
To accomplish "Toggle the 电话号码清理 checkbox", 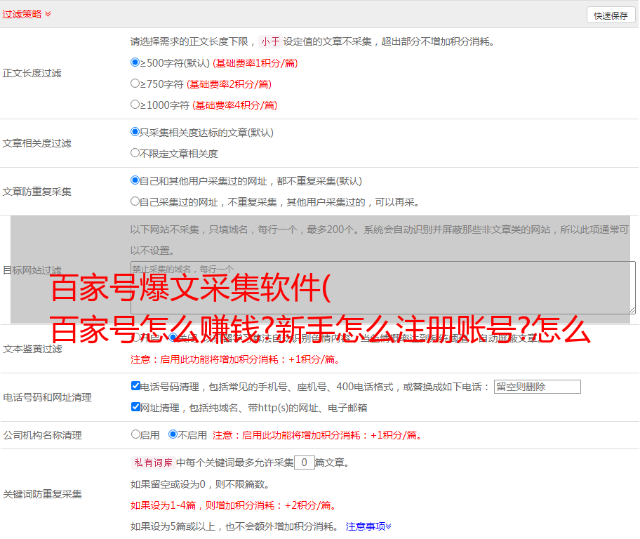I will tap(135, 386).
